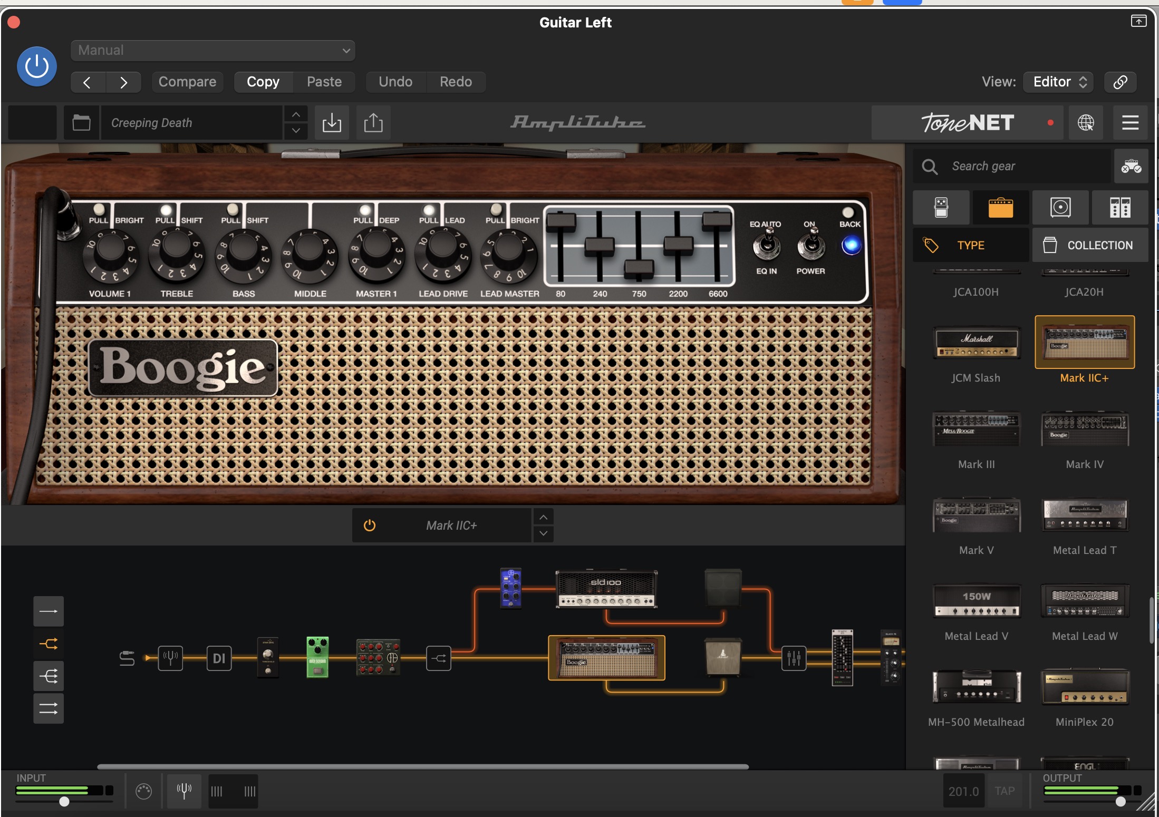This screenshot has height=817, width=1159.
Task: Toggle the PULL LEAD switch above LEAD DRIVE
Action: [x=429, y=210]
